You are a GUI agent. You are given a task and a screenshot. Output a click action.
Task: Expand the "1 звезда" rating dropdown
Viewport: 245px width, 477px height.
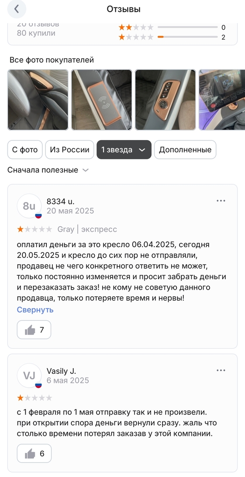[x=124, y=150]
